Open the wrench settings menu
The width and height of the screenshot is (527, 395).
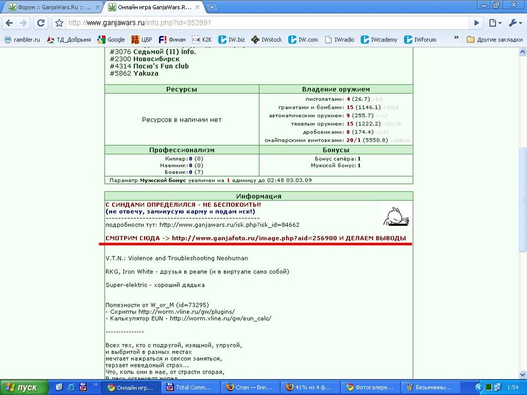(515, 23)
